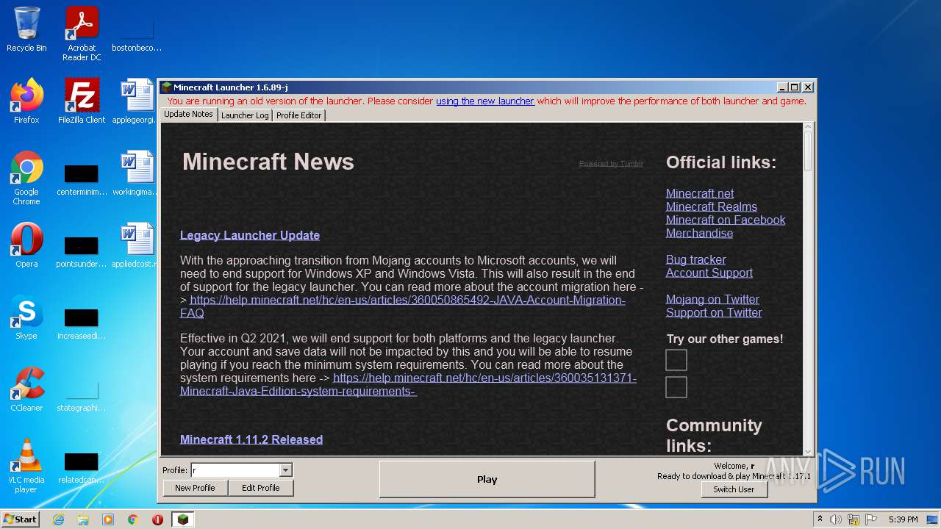Click the volume speaker tray icon

(836, 519)
